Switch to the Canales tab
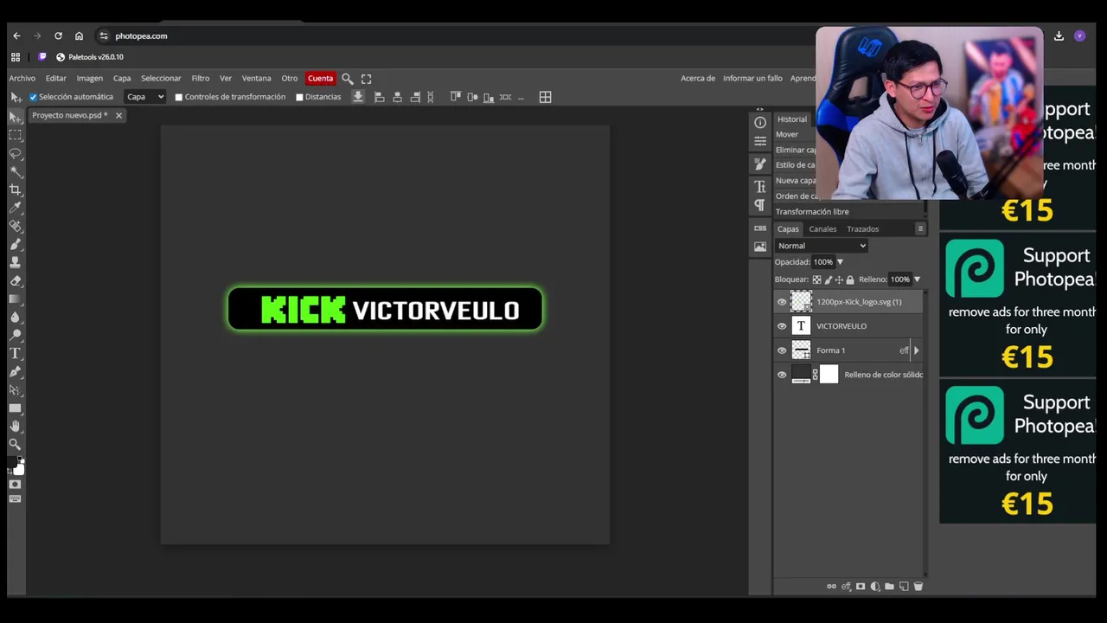 tap(822, 229)
